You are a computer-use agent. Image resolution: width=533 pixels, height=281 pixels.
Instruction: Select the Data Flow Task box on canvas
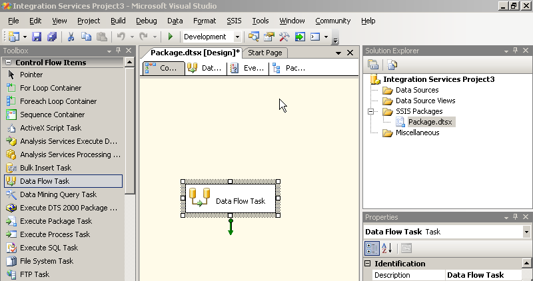[231, 198]
